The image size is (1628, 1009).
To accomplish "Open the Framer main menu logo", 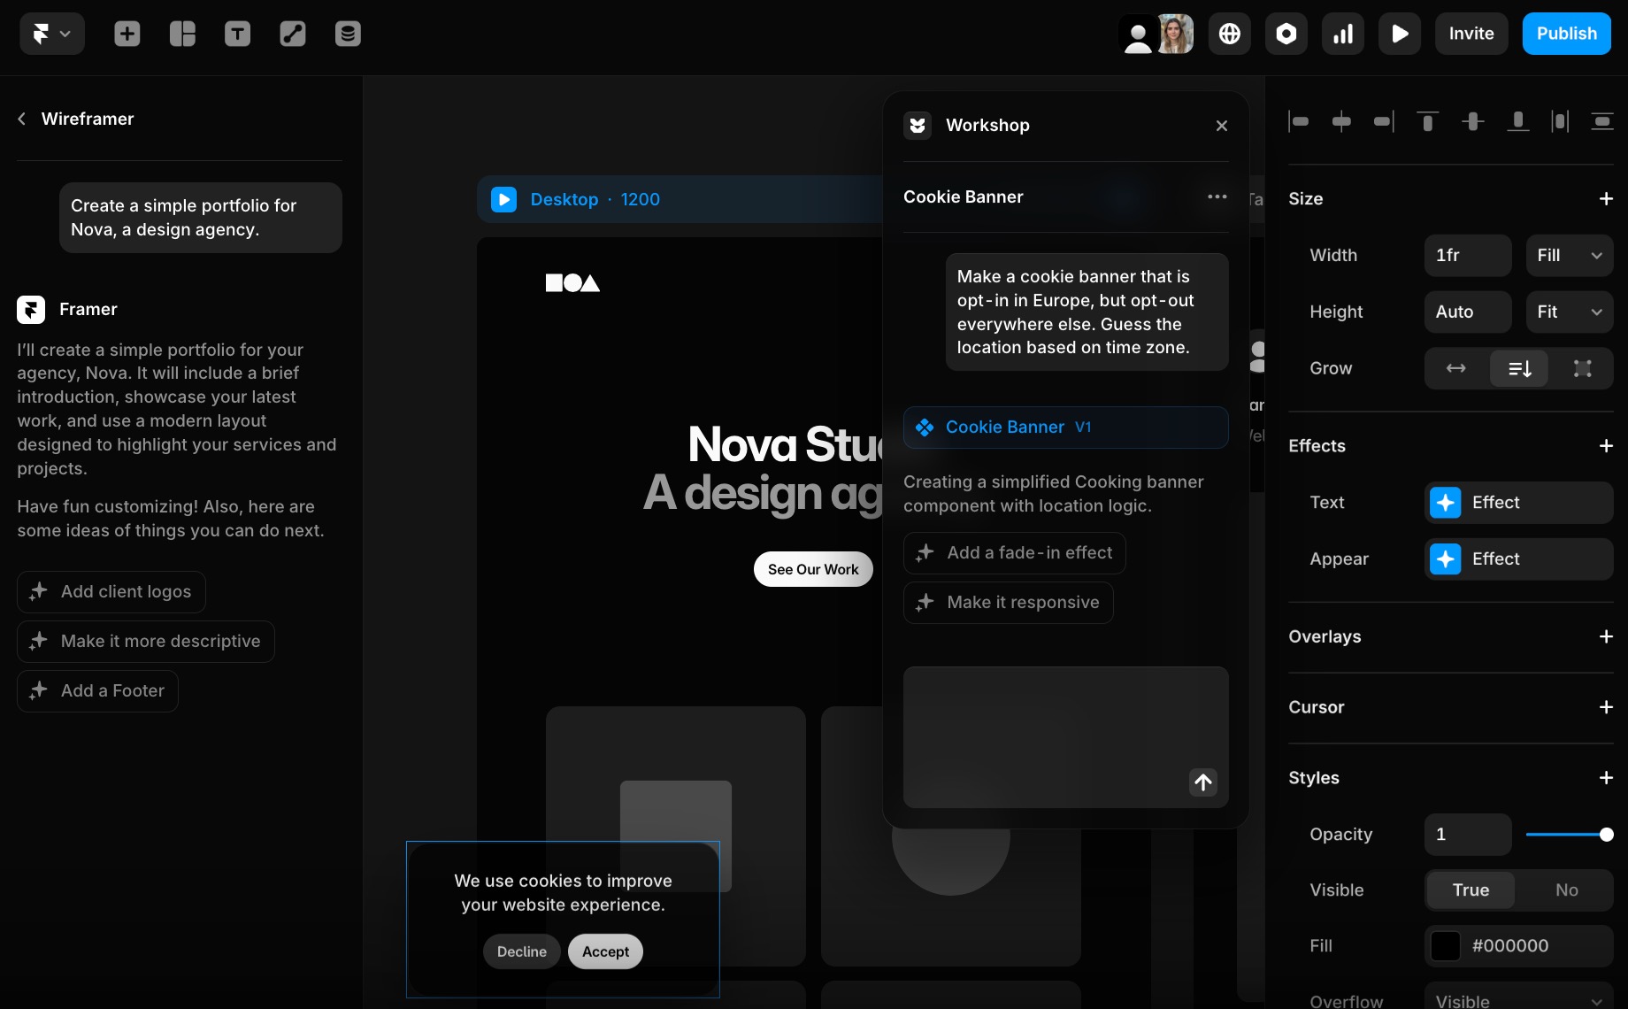I will click(x=52, y=34).
